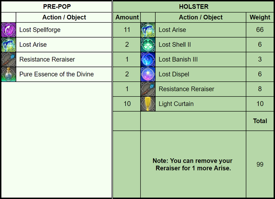275x199 pixels.
Task: Select the Lost Shell II icon
Action: 148,45
